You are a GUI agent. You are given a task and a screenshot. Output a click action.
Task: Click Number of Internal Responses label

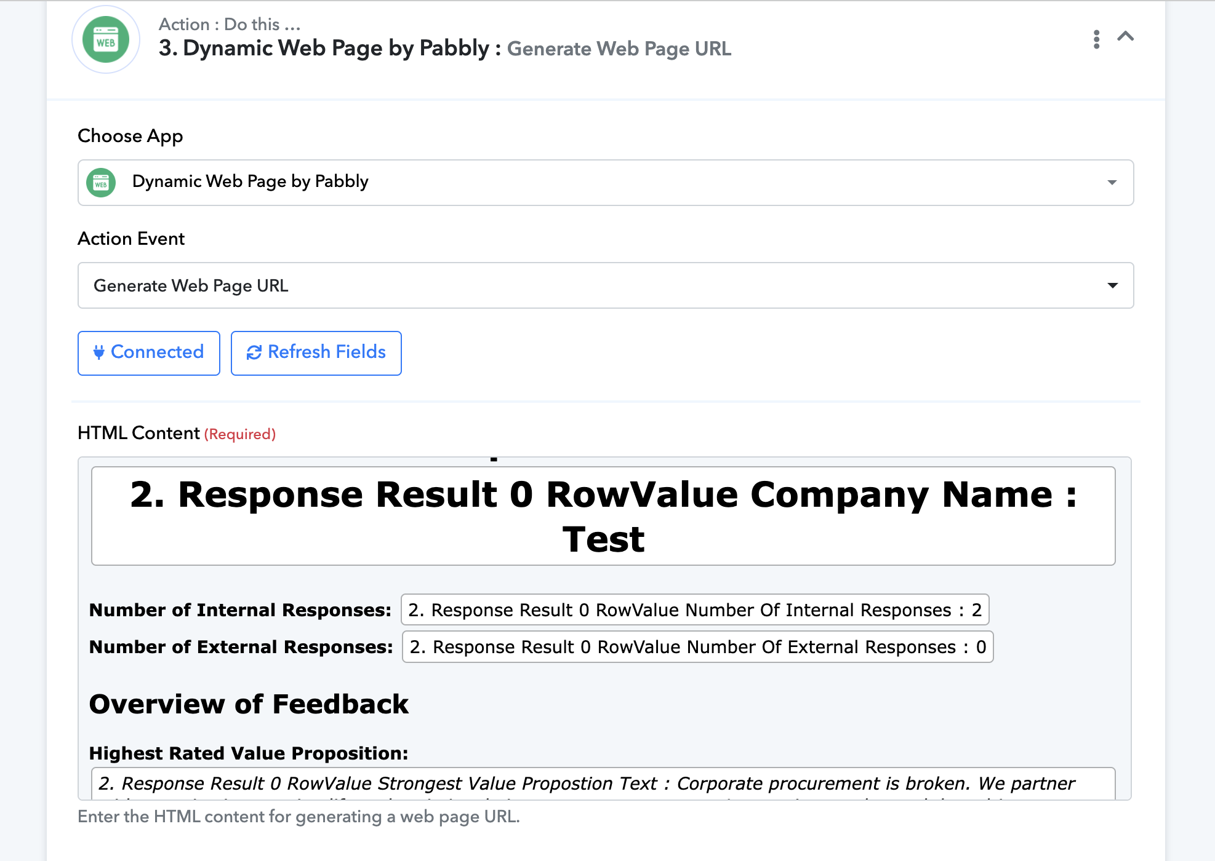(240, 609)
